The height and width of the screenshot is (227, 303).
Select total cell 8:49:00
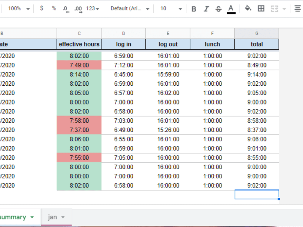click(257, 65)
